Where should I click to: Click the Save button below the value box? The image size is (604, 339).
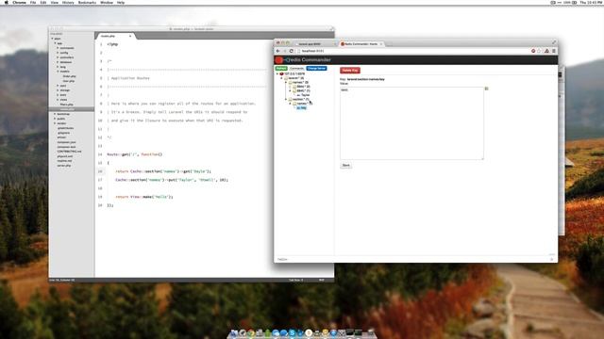tap(346, 166)
